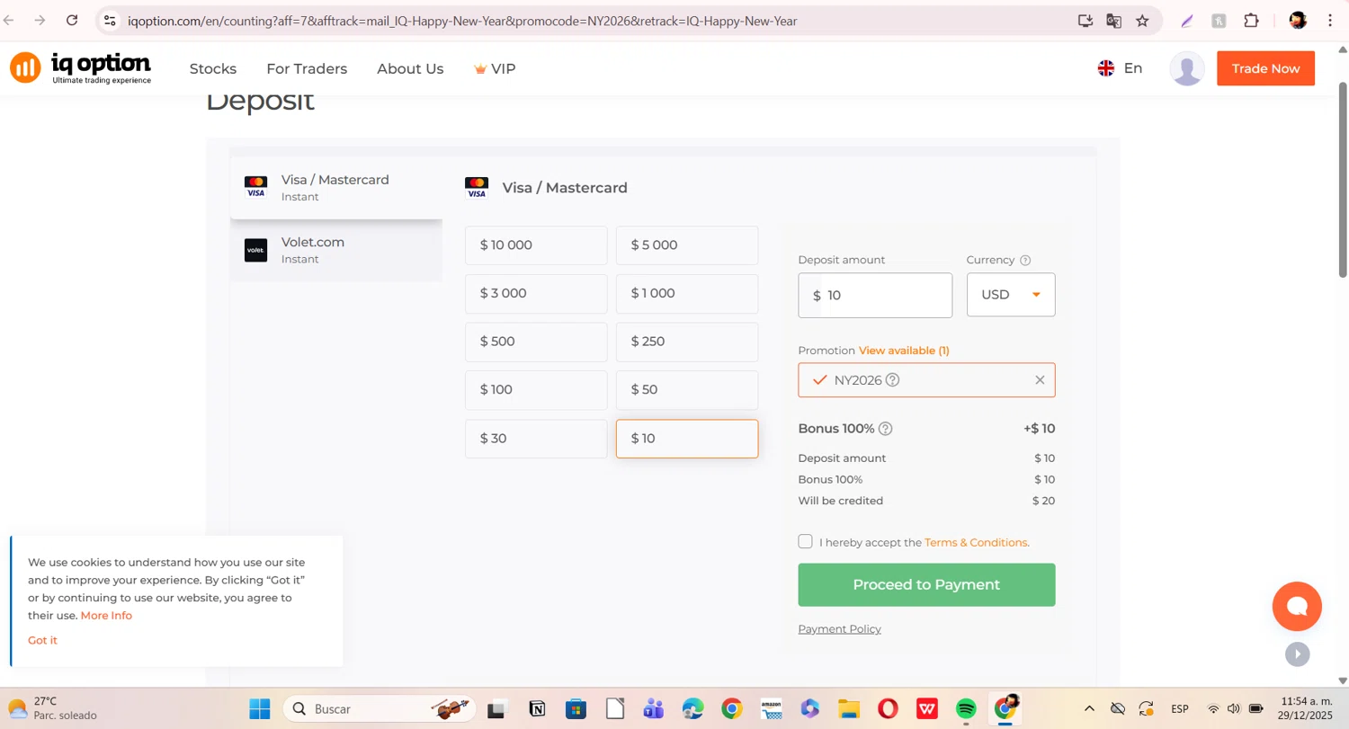The width and height of the screenshot is (1349, 729).
Task: Choose the $ 10 000 deposit amount
Action: [536, 245]
